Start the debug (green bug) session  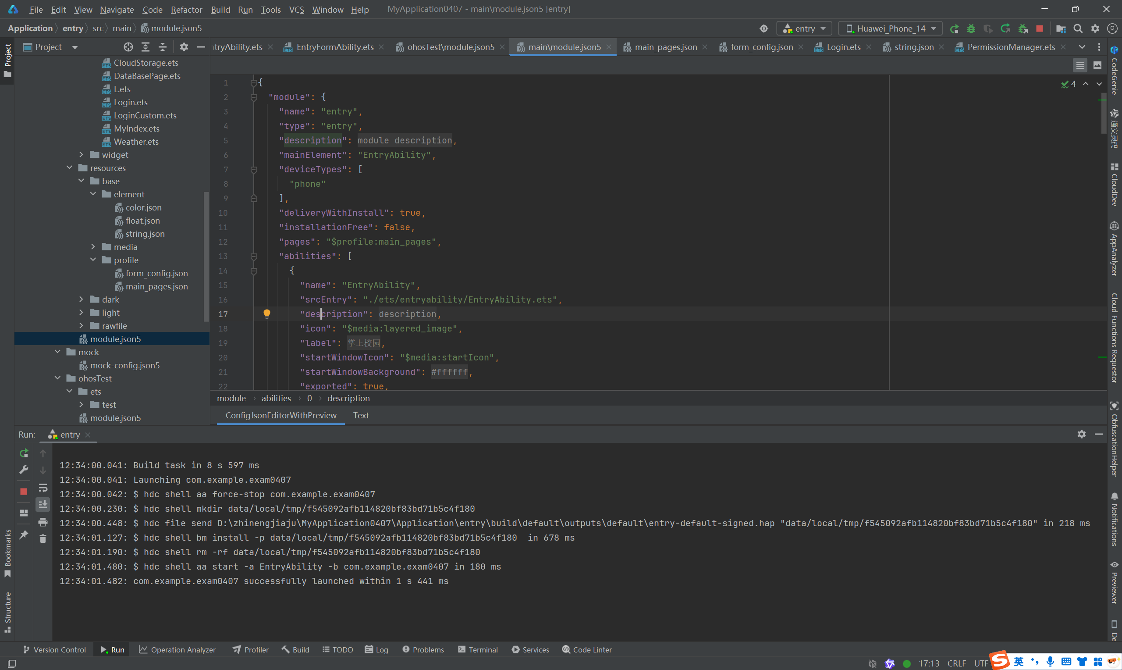click(x=971, y=29)
